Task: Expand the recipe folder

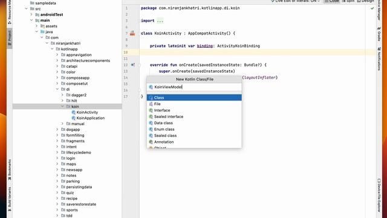Action: (57, 199)
